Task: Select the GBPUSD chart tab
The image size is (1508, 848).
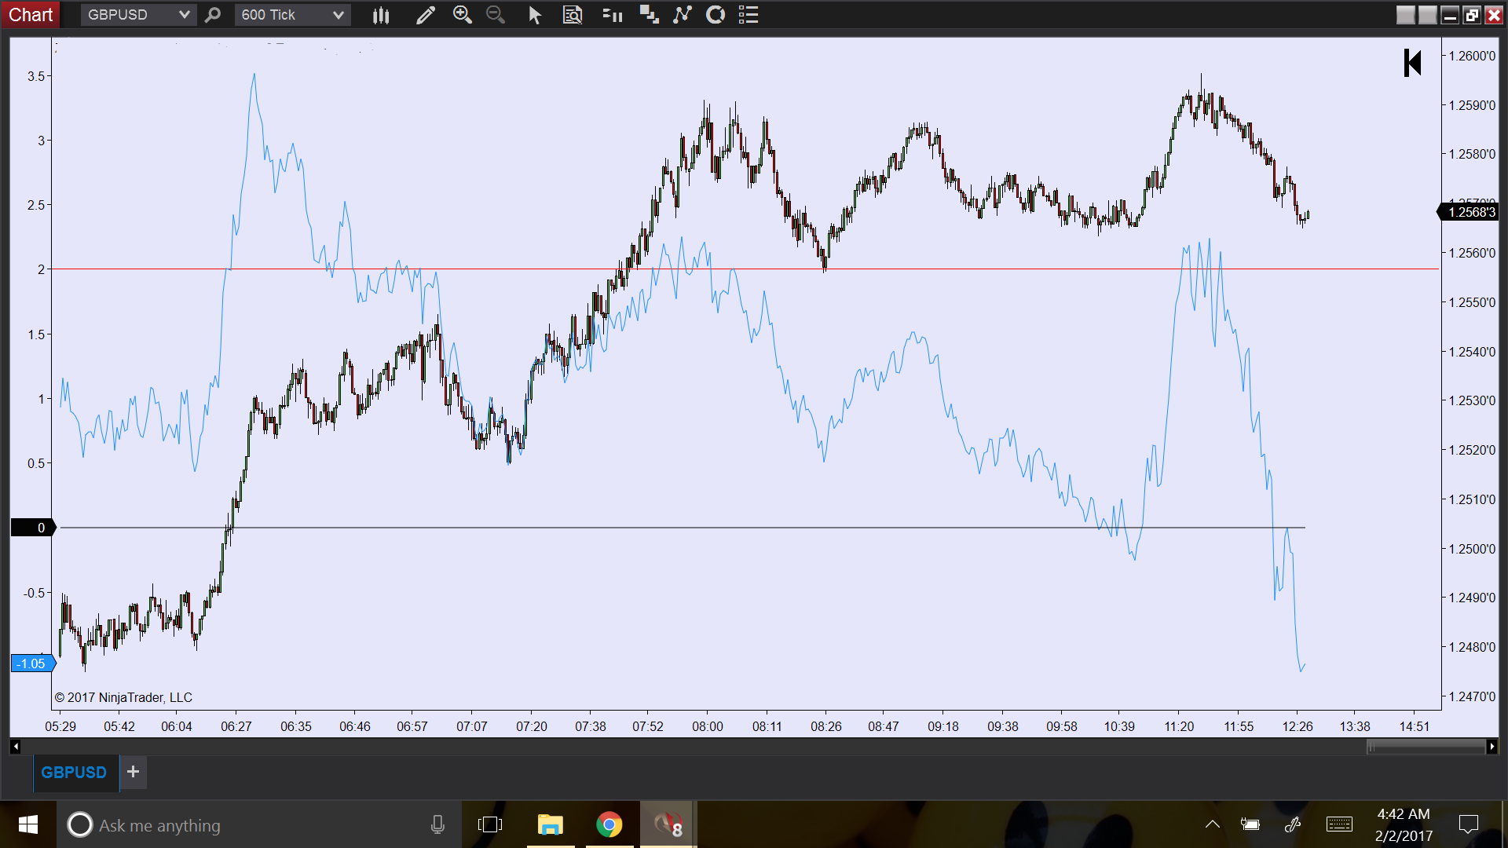Action: tap(74, 773)
